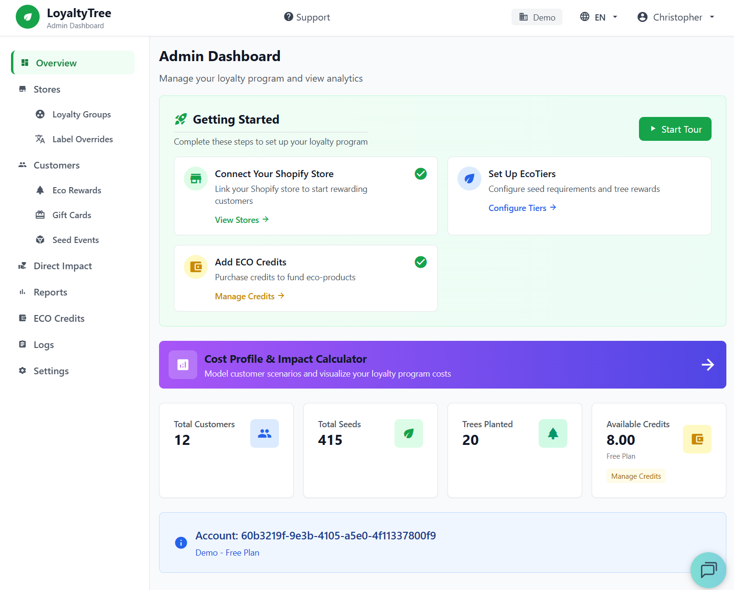Click the Eco Rewards bell icon
Viewport: 734px width, 590px height.
(x=41, y=190)
